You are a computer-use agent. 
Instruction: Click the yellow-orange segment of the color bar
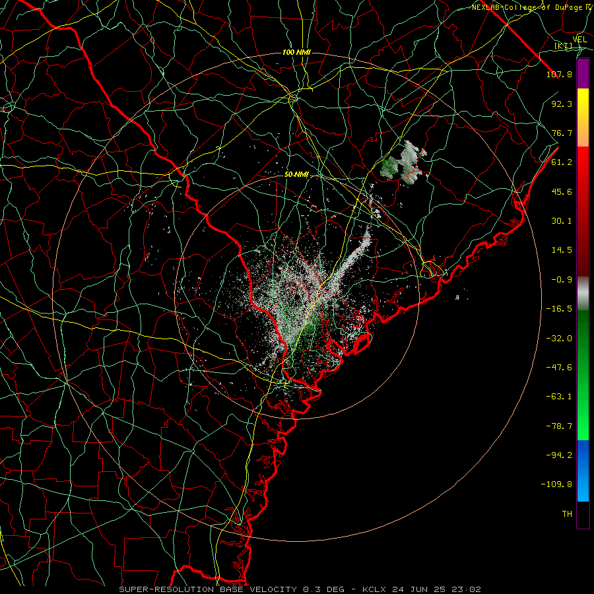583,117
